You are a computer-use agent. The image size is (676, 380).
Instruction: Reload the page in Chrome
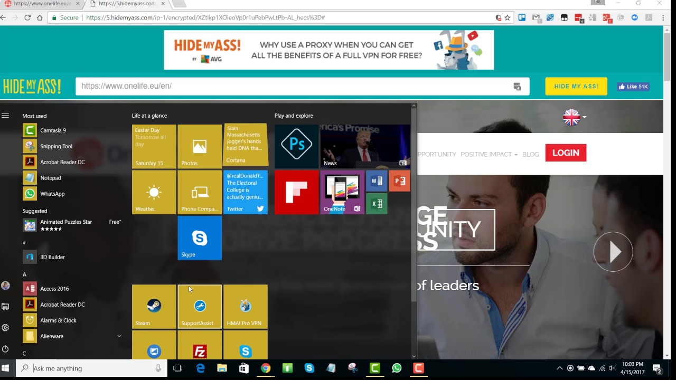(x=27, y=17)
